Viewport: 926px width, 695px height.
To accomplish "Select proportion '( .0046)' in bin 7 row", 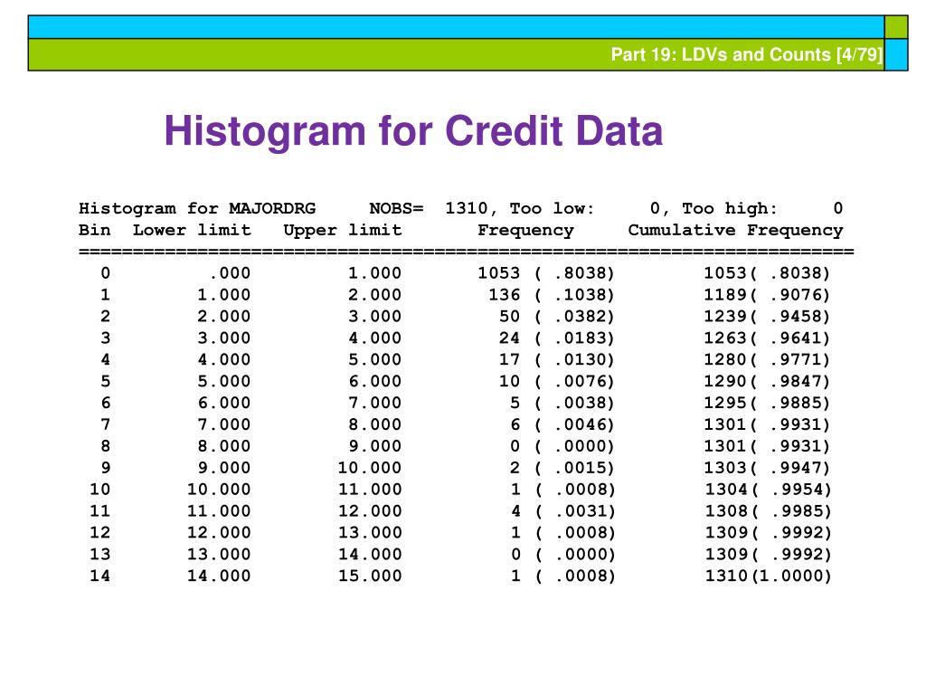I will click(574, 424).
